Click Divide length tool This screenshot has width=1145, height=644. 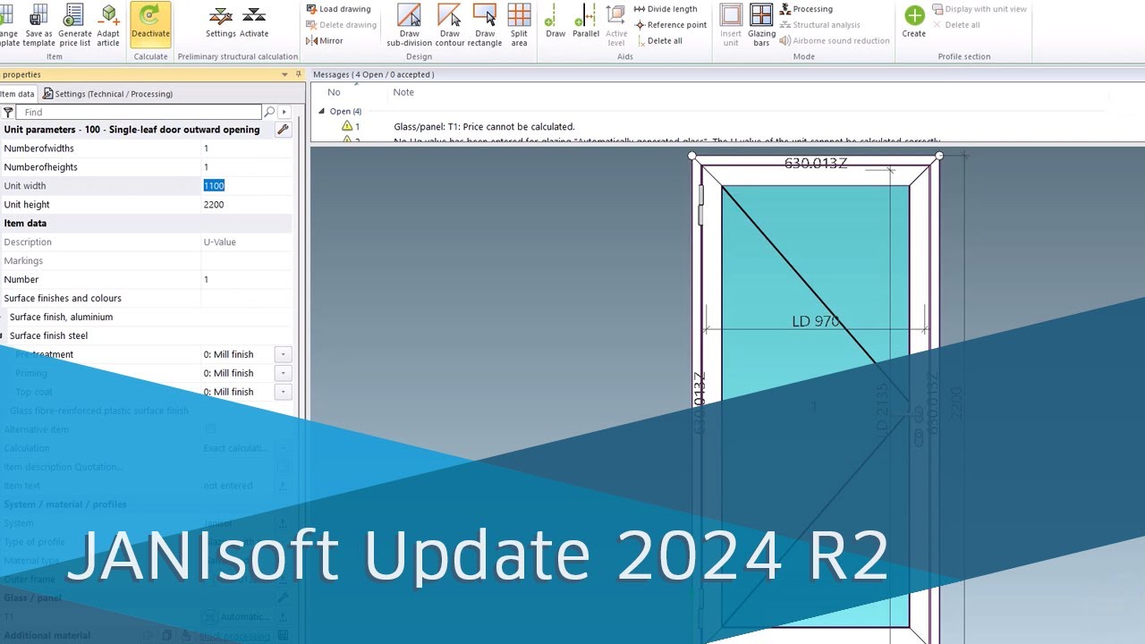pos(666,9)
